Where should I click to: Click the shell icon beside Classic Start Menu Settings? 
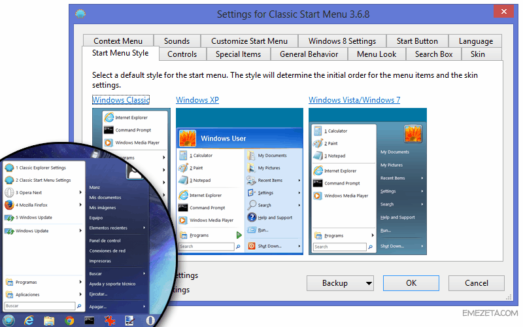pyautogui.click(x=9, y=180)
